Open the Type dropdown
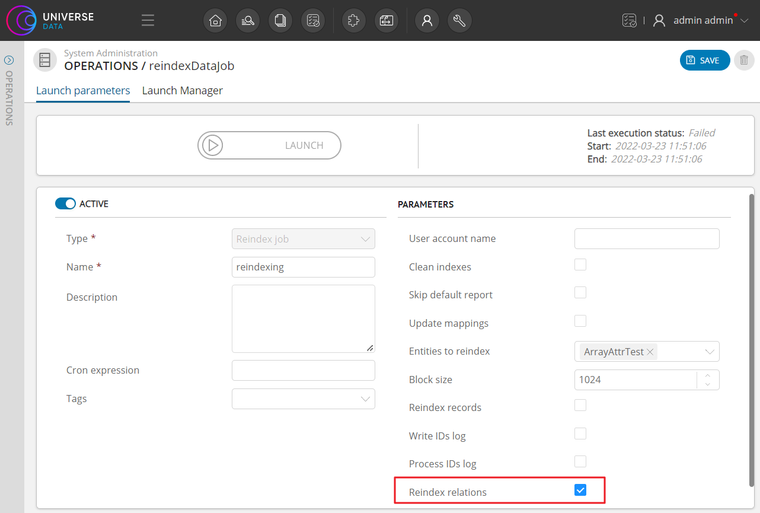 [x=304, y=239]
